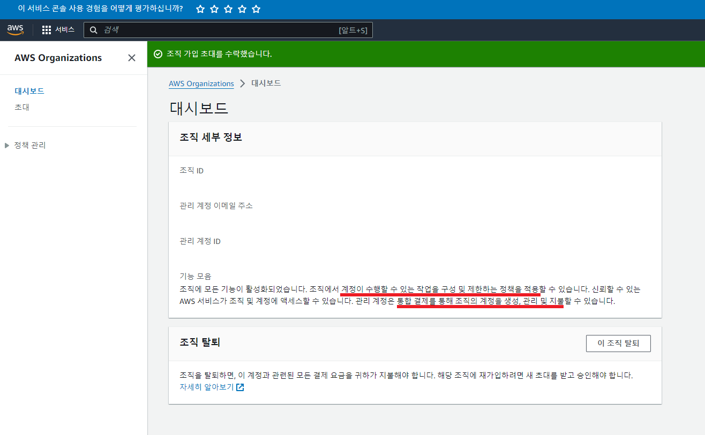Viewport: 705px width, 435px height.
Task: Rate the console two stars
Action: pyautogui.click(x=214, y=9)
